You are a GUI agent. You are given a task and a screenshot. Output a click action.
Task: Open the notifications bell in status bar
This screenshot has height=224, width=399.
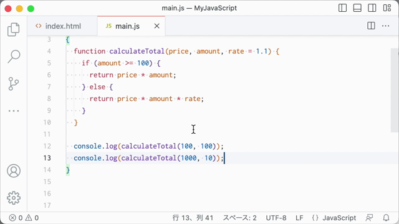[386, 218]
